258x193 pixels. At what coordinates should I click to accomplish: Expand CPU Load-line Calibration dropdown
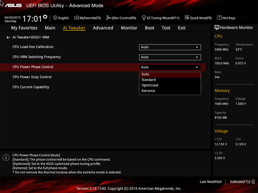[x=170, y=47]
